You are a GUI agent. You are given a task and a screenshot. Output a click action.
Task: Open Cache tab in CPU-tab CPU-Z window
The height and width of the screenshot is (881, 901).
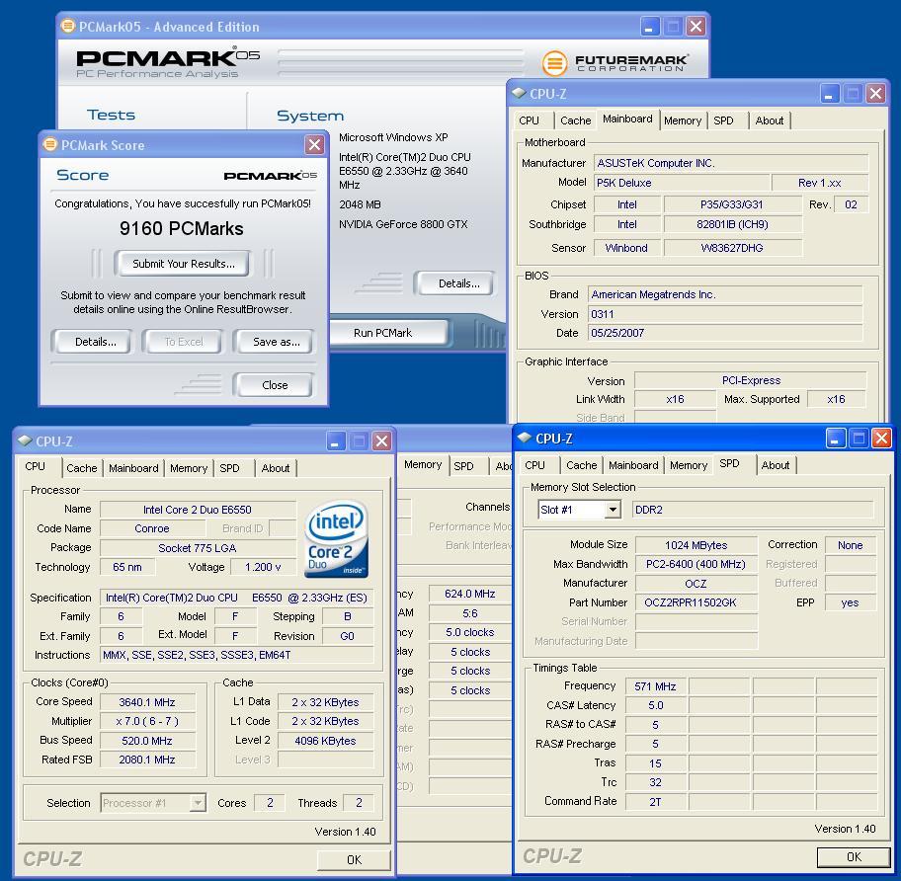pyautogui.click(x=82, y=468)
